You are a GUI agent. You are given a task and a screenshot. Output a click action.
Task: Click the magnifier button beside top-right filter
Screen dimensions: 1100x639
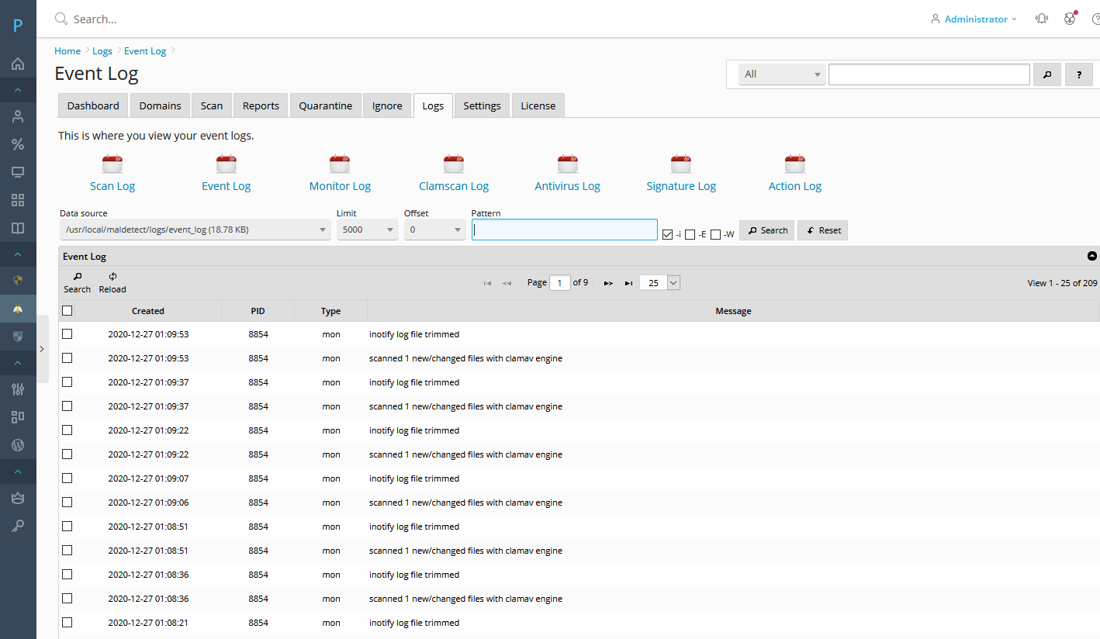point(1047,74)
